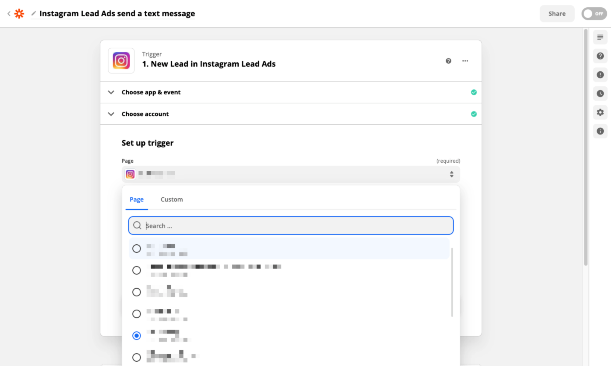Open Zap settings gear icon
The width and height of the screenshot is (611, 366).
pyautogui.click(x=600, y=112)
